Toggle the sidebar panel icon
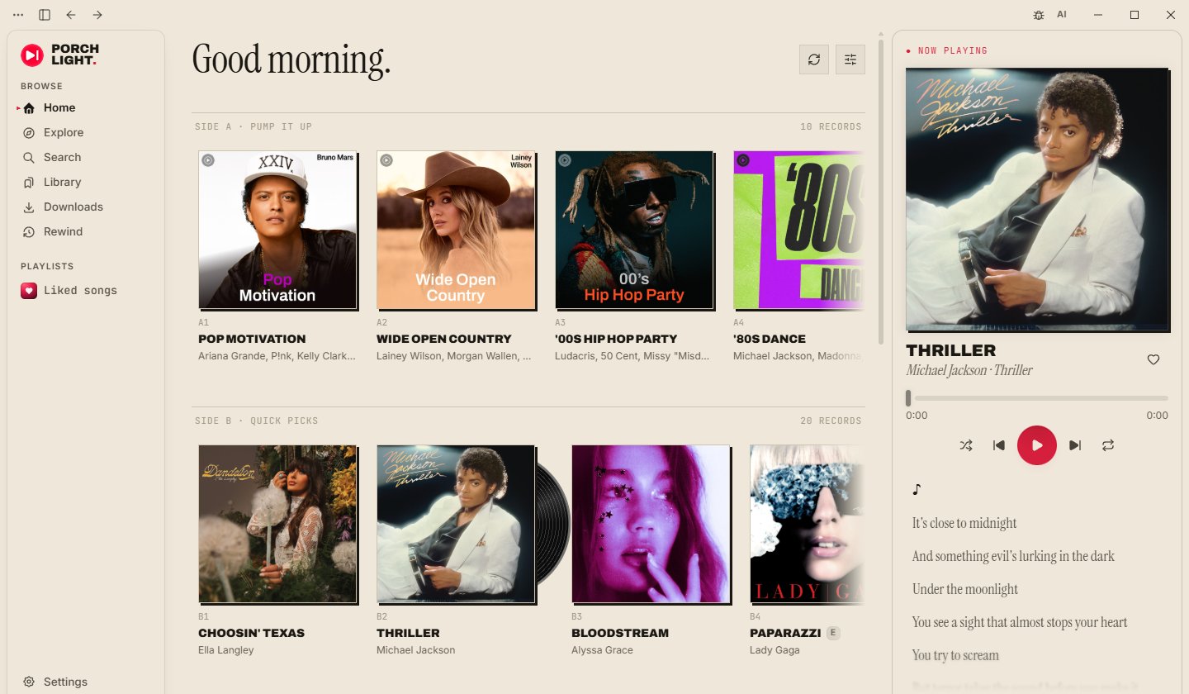Viewport: 1189px width, 694px height. click(x=45, y=15)
